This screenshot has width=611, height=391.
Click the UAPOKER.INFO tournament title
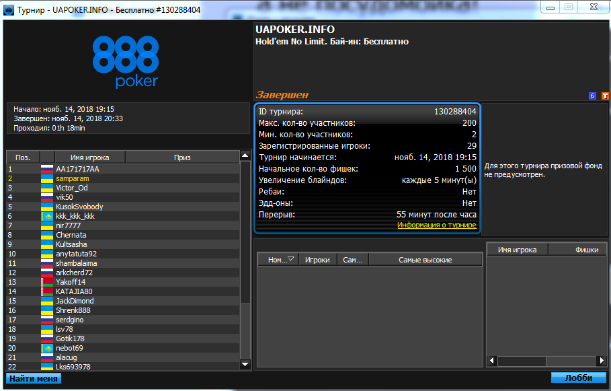tap(295, 29)
